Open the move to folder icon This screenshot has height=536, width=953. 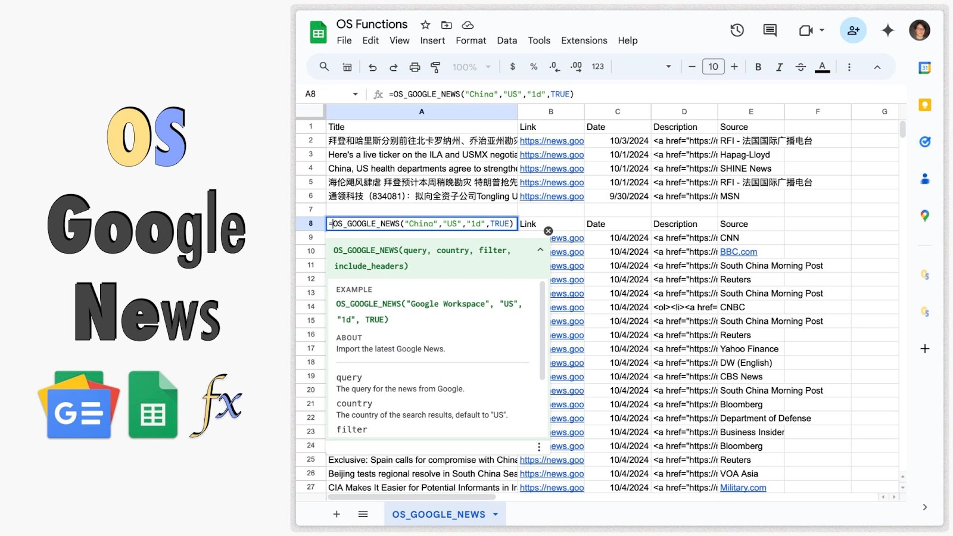click(x=446, y=25)
